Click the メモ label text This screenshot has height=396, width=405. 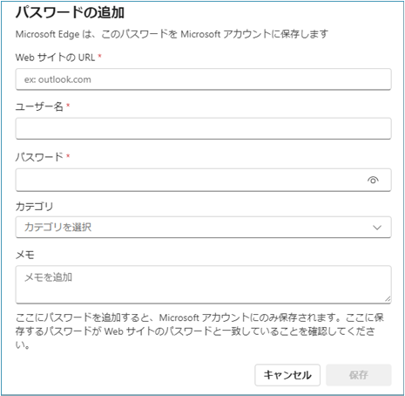pyautogui.click(x=25, y=255)
